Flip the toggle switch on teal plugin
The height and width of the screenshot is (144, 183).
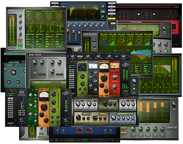(x=5, y=69)
